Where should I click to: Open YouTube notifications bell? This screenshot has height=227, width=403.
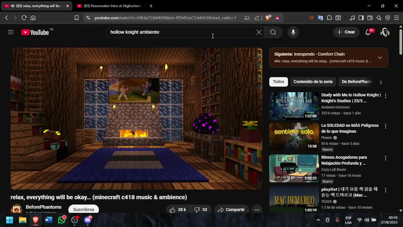click(x=368, y=32)
